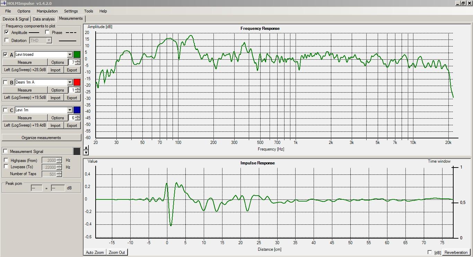
Task: Click the Reverberation button
Action: point(456,252)
